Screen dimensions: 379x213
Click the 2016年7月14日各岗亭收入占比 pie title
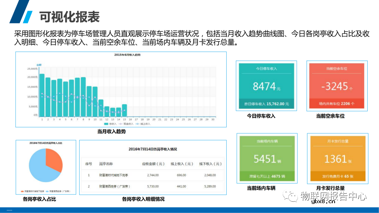click(x=46, y=143)
